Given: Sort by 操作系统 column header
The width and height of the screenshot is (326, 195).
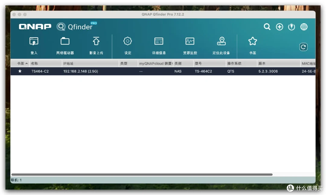Looking at the screenshot, I should [x=241, y=63].
